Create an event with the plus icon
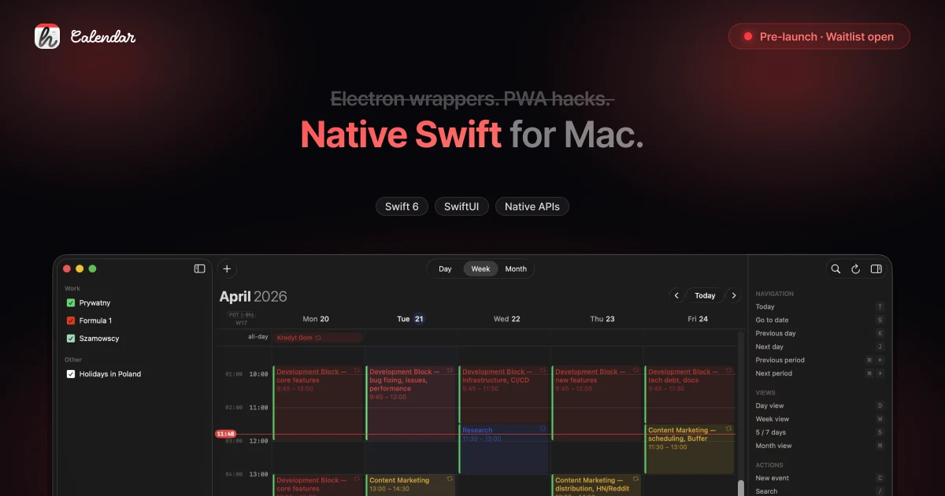945x496 pixels. (227, 268)
